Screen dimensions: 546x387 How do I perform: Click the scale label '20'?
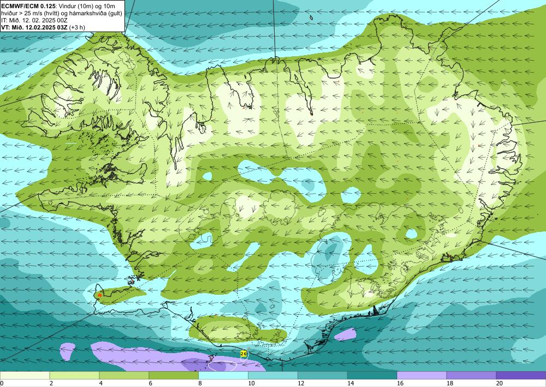coord(500,383)
